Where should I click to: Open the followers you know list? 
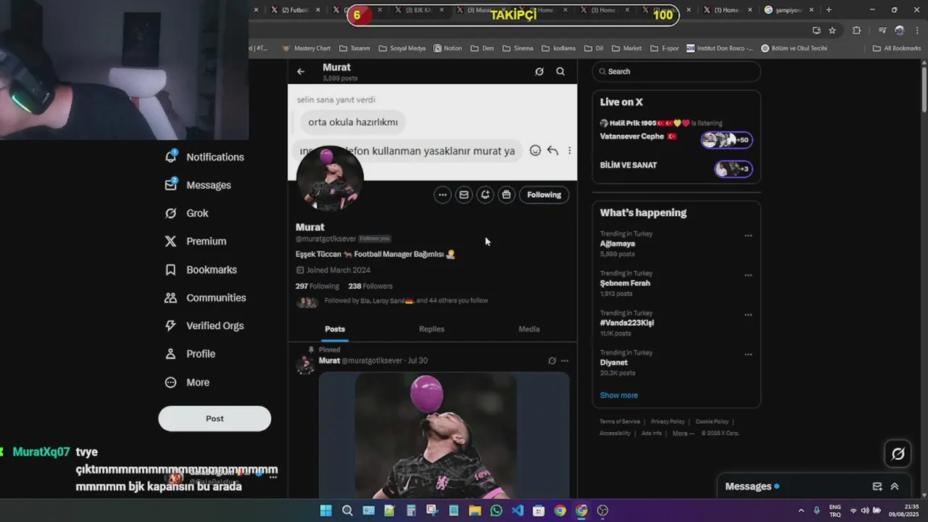tap(406, 300)
